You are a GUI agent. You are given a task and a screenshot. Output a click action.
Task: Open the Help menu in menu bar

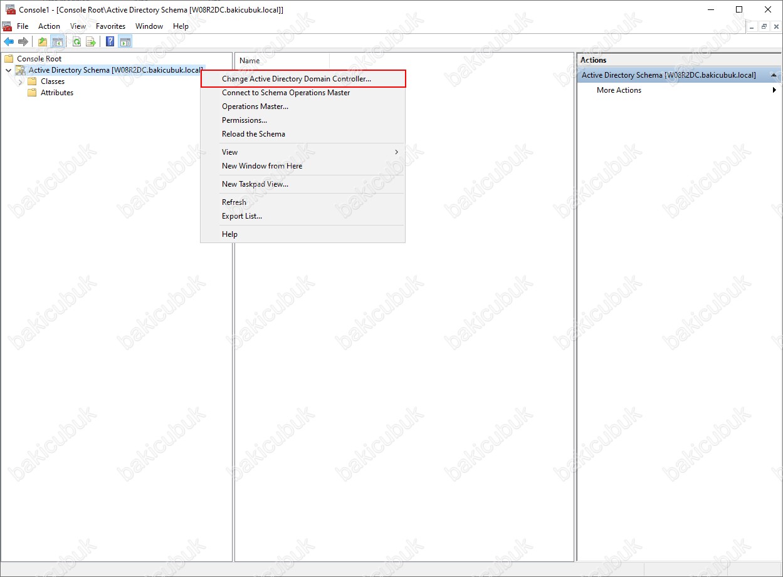coord(181,26)
